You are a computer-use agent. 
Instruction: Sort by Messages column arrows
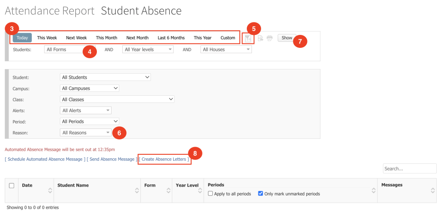433,191
